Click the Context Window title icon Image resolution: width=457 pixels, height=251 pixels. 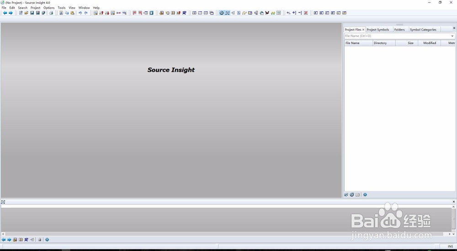coord(3,202)
